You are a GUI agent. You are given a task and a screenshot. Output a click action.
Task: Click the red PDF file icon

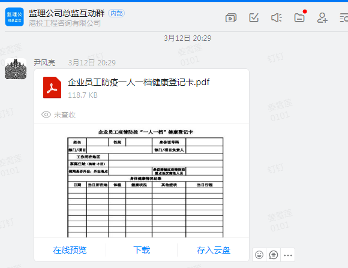52,88
